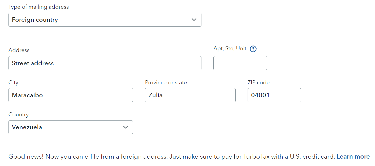Click the ZIP code label
This screenshot has height=166, width=375.
258,82
